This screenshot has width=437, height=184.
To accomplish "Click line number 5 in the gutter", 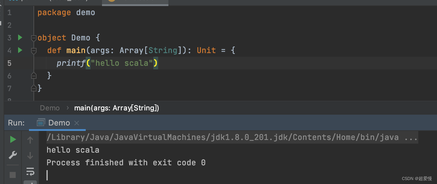I will (x=9, y=63).
